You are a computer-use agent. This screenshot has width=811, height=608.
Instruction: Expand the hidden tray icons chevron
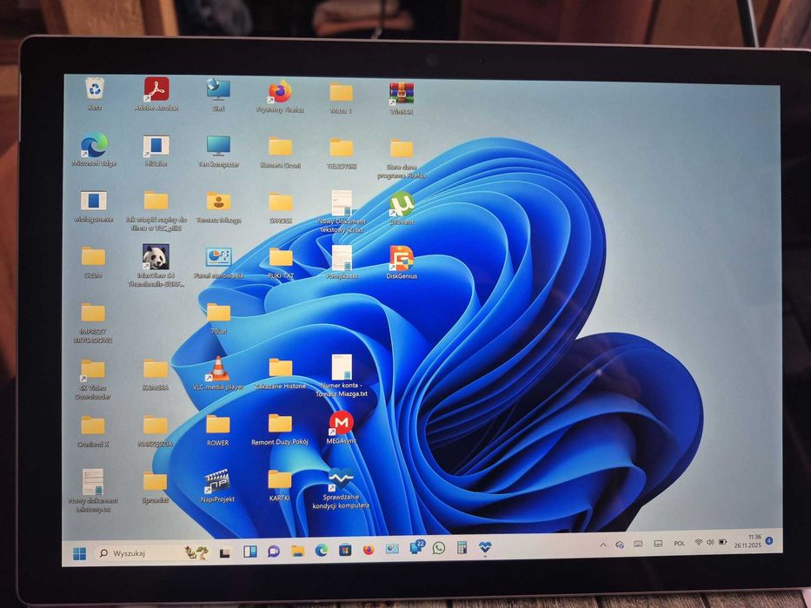click(x=603, y=545)
